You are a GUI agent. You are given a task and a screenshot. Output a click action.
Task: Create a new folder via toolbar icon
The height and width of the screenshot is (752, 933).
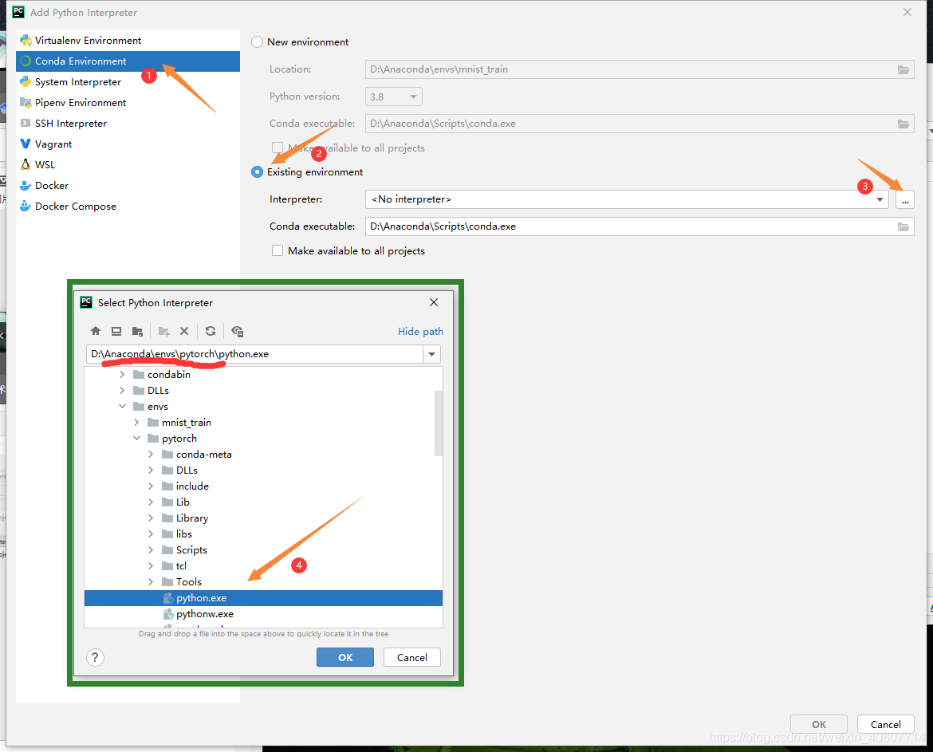[x=163, y=332]
